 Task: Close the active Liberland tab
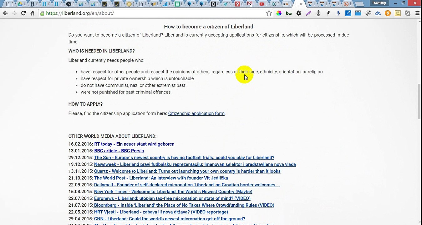coord(301,4)
